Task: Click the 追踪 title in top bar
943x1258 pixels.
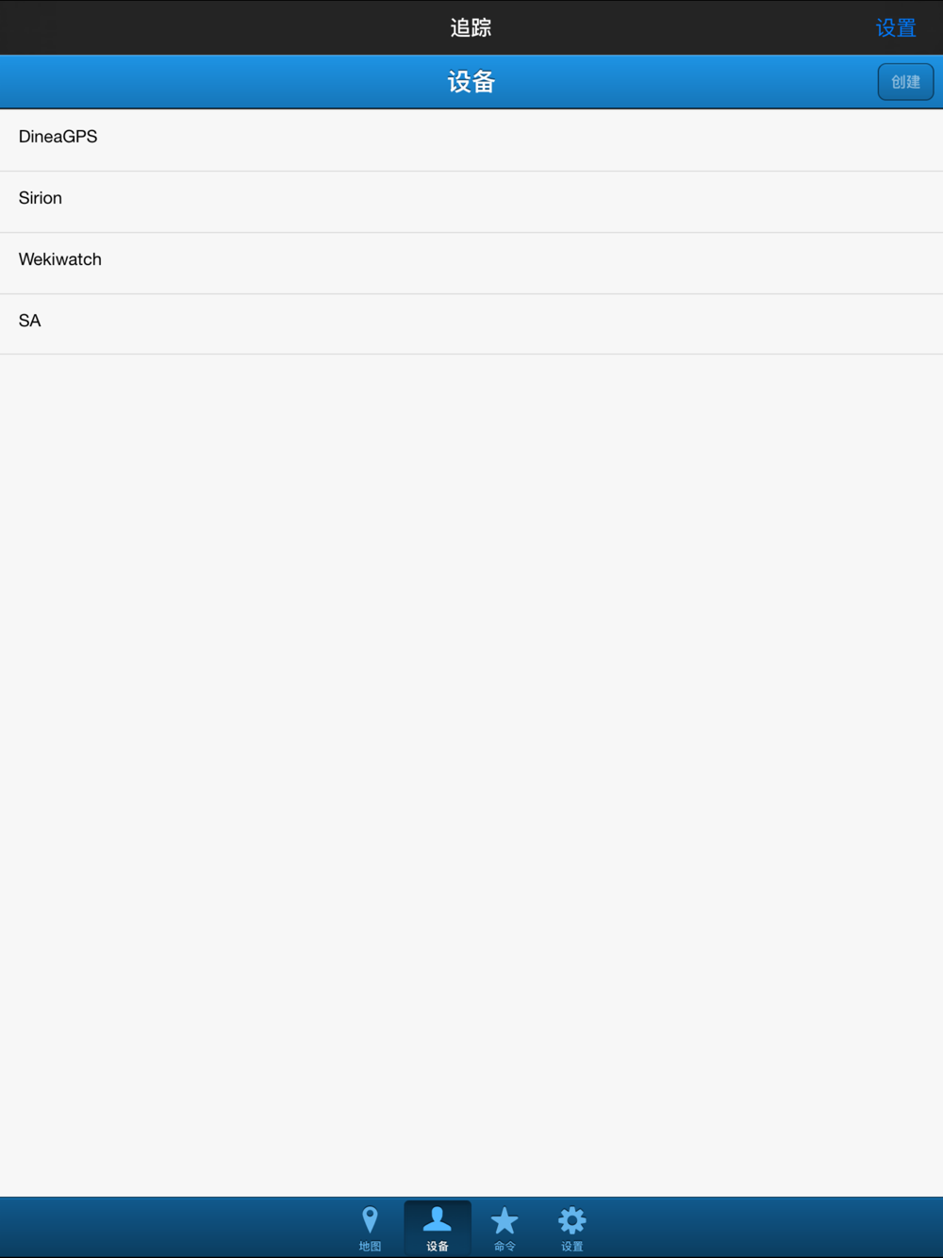Action: click(471, 27)
